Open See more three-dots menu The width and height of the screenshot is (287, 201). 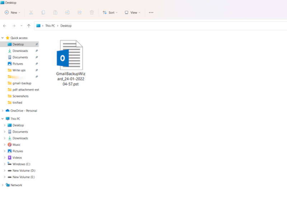click(151, 13)
